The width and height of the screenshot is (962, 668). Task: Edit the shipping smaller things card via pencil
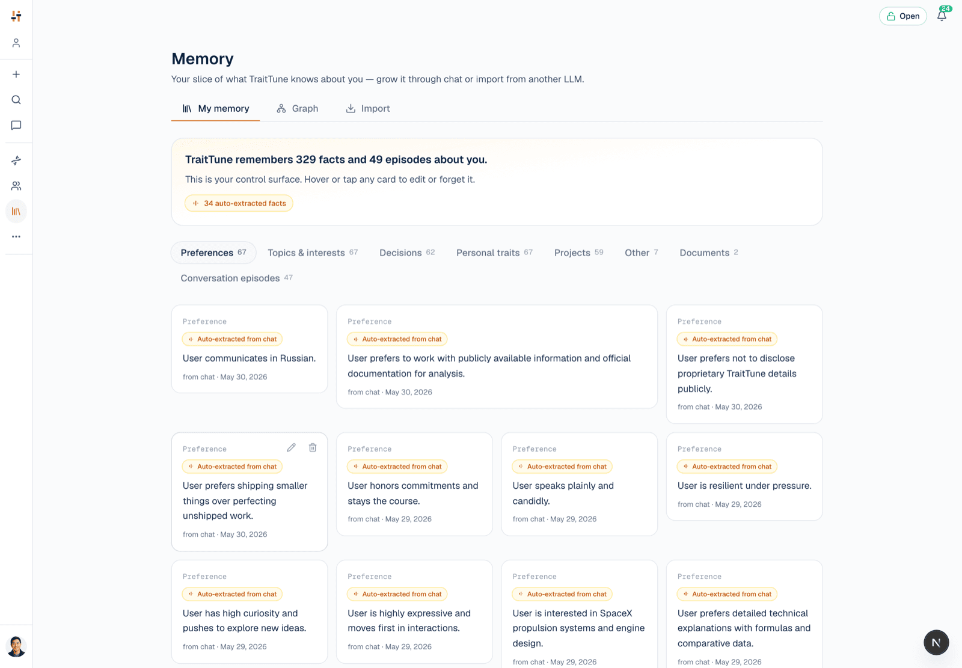click(291, 448)
